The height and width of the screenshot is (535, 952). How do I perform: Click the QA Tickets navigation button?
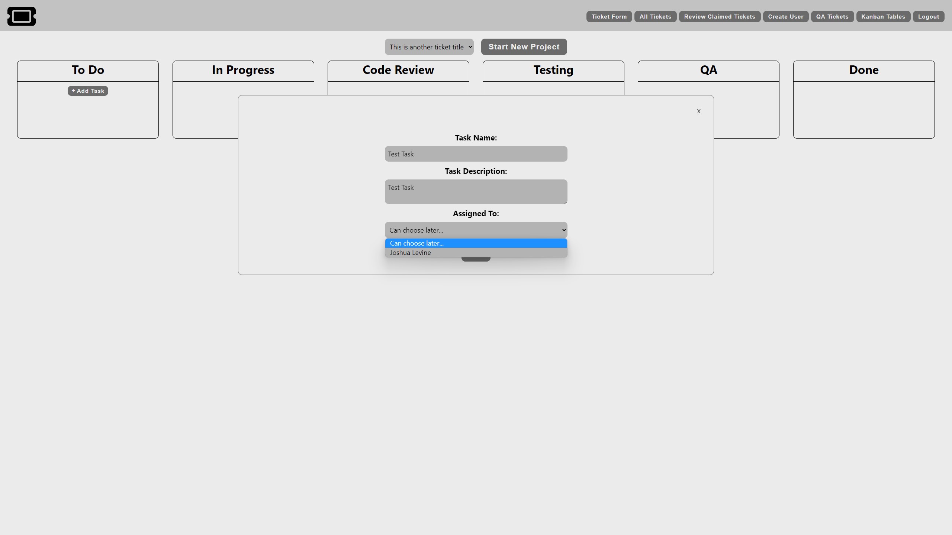832,16
